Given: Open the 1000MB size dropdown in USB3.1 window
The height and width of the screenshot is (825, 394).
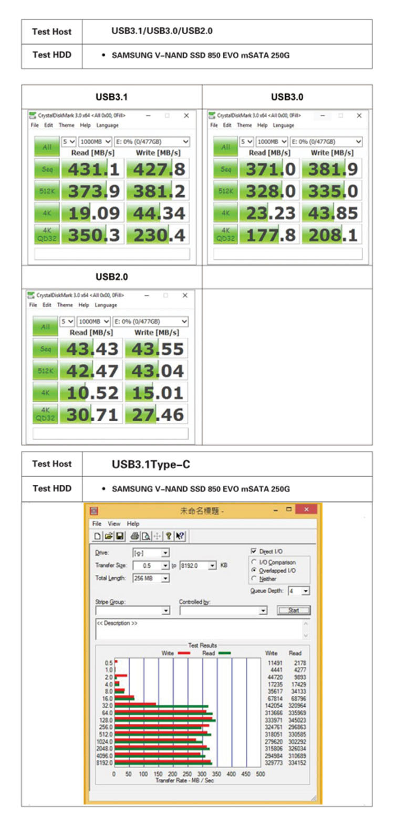Looking at the screenshot, I should click(95, 141).
